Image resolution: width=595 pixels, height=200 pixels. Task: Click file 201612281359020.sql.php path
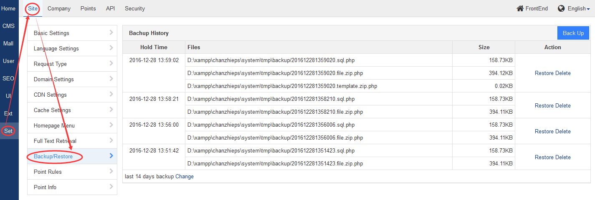point(271,60)
